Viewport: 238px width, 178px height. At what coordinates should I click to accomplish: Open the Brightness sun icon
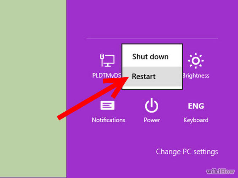pyautogui.click(x=196, y=61)
